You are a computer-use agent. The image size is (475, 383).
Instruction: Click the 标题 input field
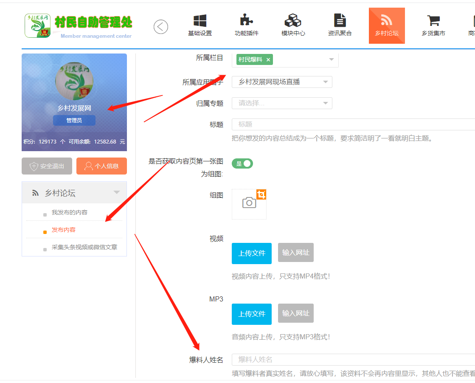point(352,124)
